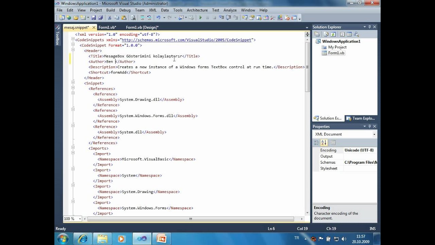Click the Encoding property value Unicode (UTF-8)

point(360,150)
